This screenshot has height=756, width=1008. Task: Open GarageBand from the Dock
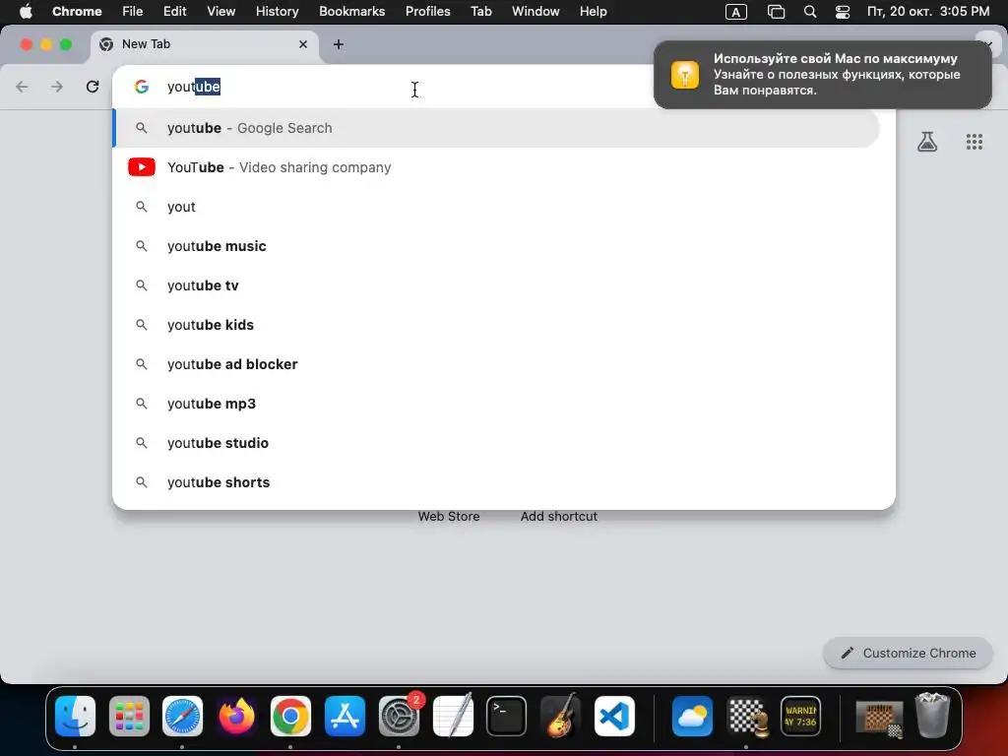[x=560, y=716]
